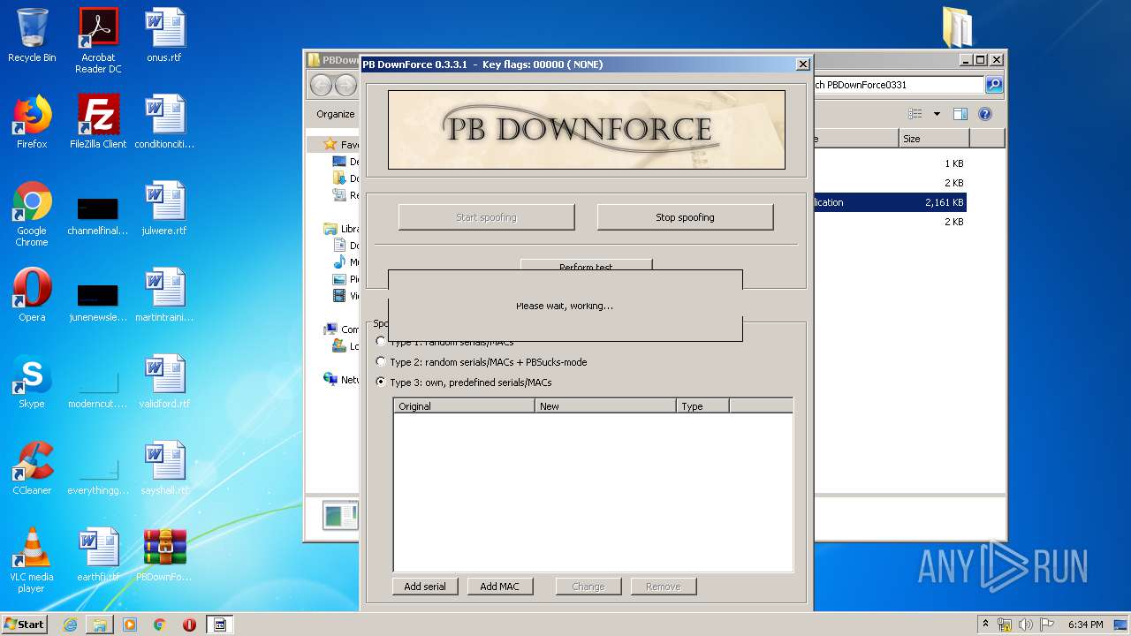Image resolution: width=1131 pixels, height=636 pixels.
Task: Select martintraini... document icon
Action: pyautogui.click(x=164, y=295)
